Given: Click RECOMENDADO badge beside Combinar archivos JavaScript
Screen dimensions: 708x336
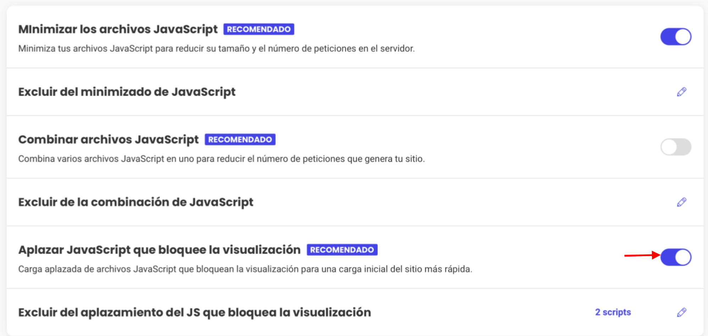Looking at the screenshot, I should coord(240,139).
